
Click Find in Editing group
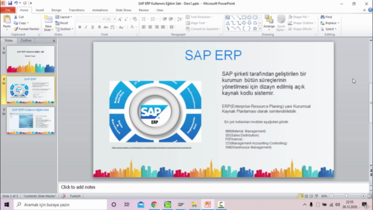(326, 17)
